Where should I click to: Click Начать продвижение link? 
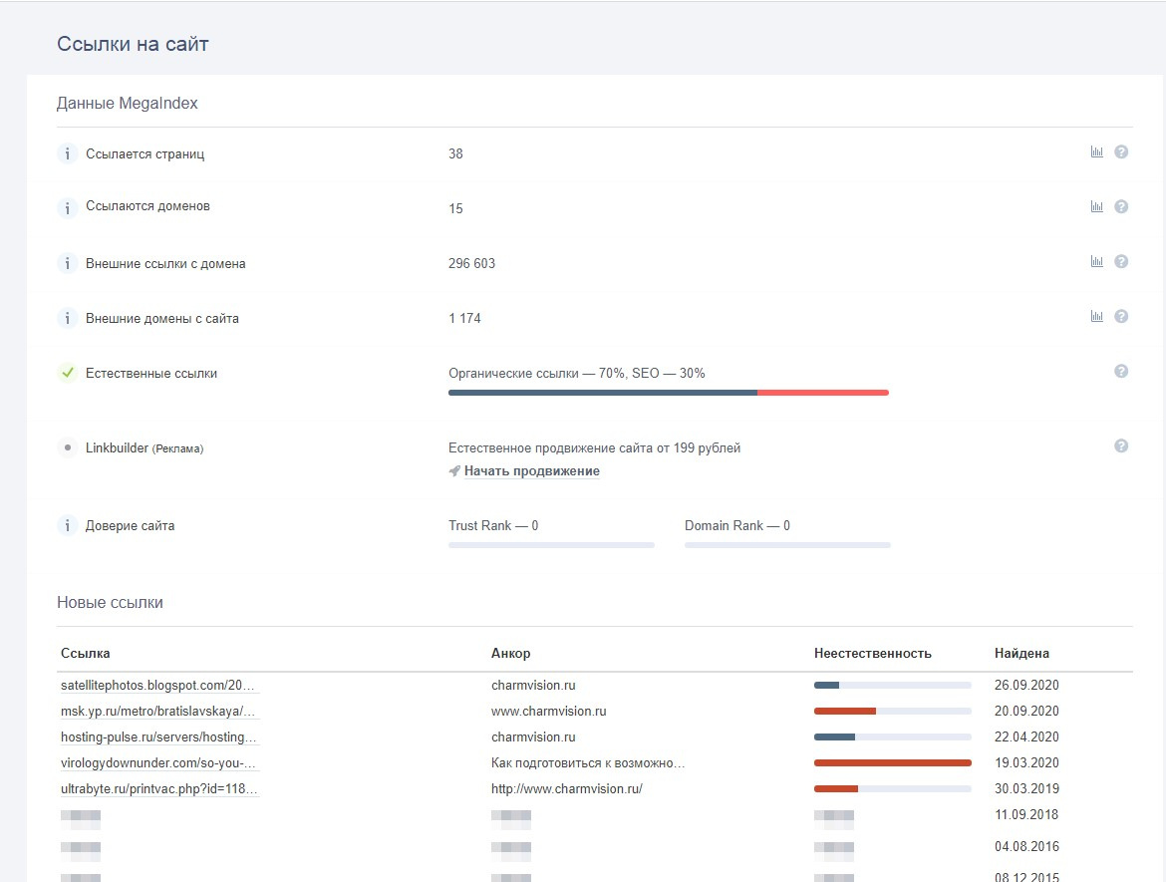point(531,471)
